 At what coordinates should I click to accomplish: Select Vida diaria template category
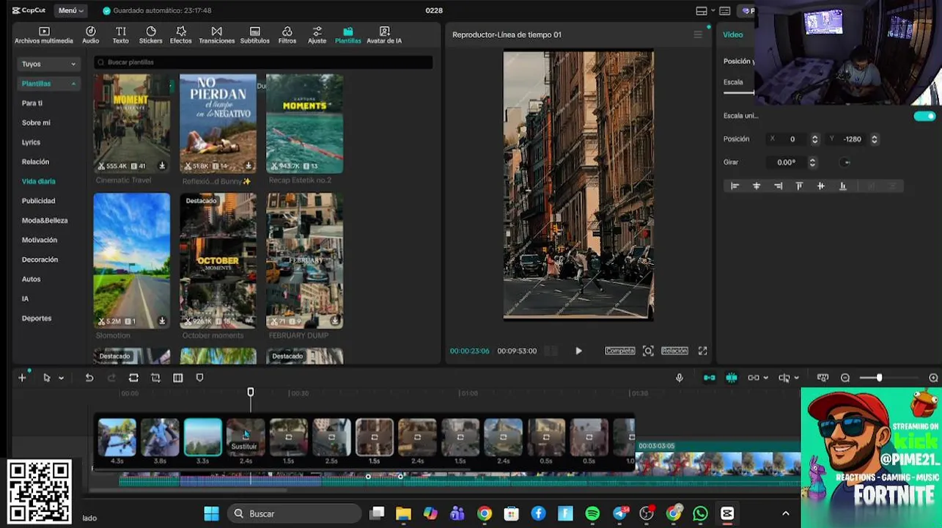38,181
